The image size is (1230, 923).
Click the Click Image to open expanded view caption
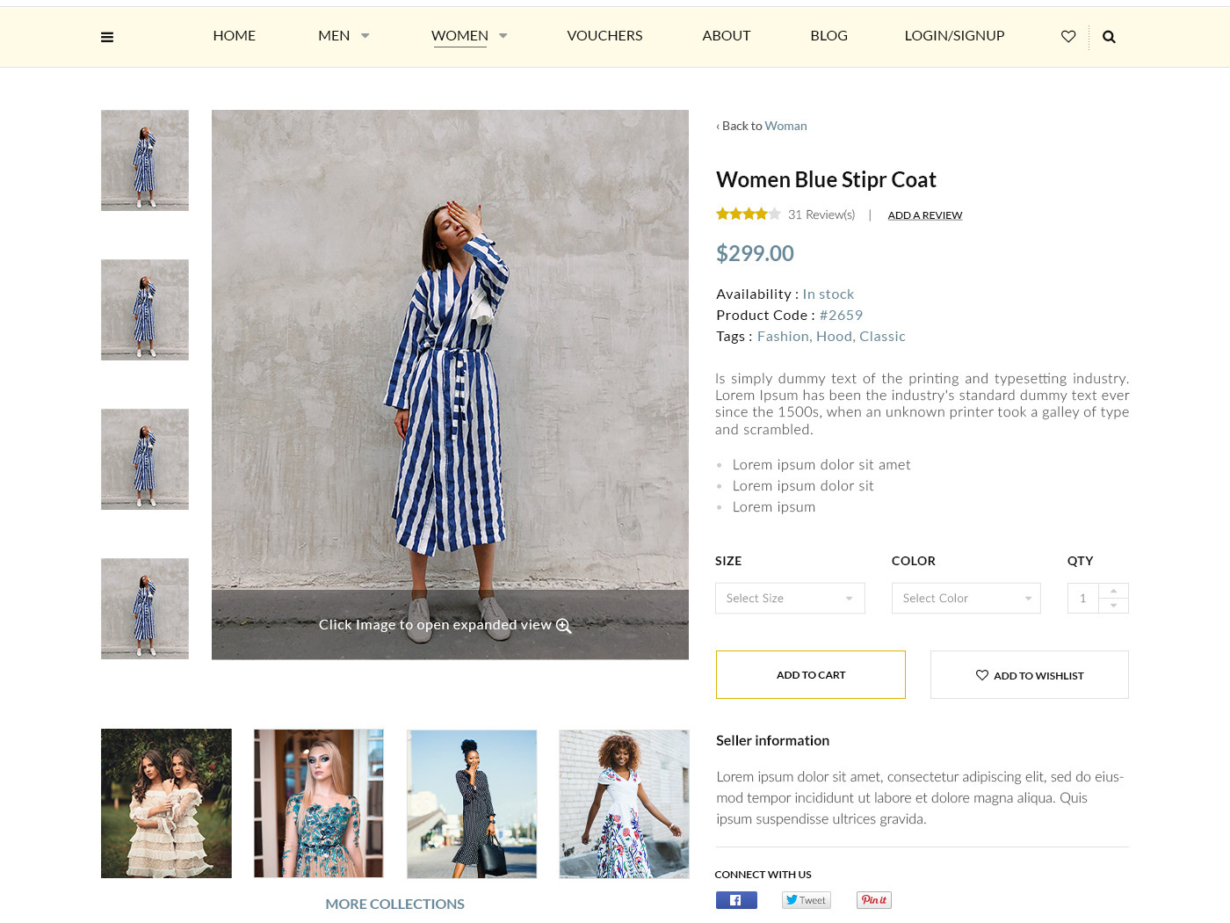435,625
